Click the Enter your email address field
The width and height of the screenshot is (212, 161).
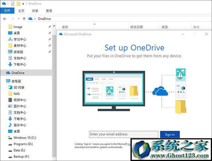(123, 134)
